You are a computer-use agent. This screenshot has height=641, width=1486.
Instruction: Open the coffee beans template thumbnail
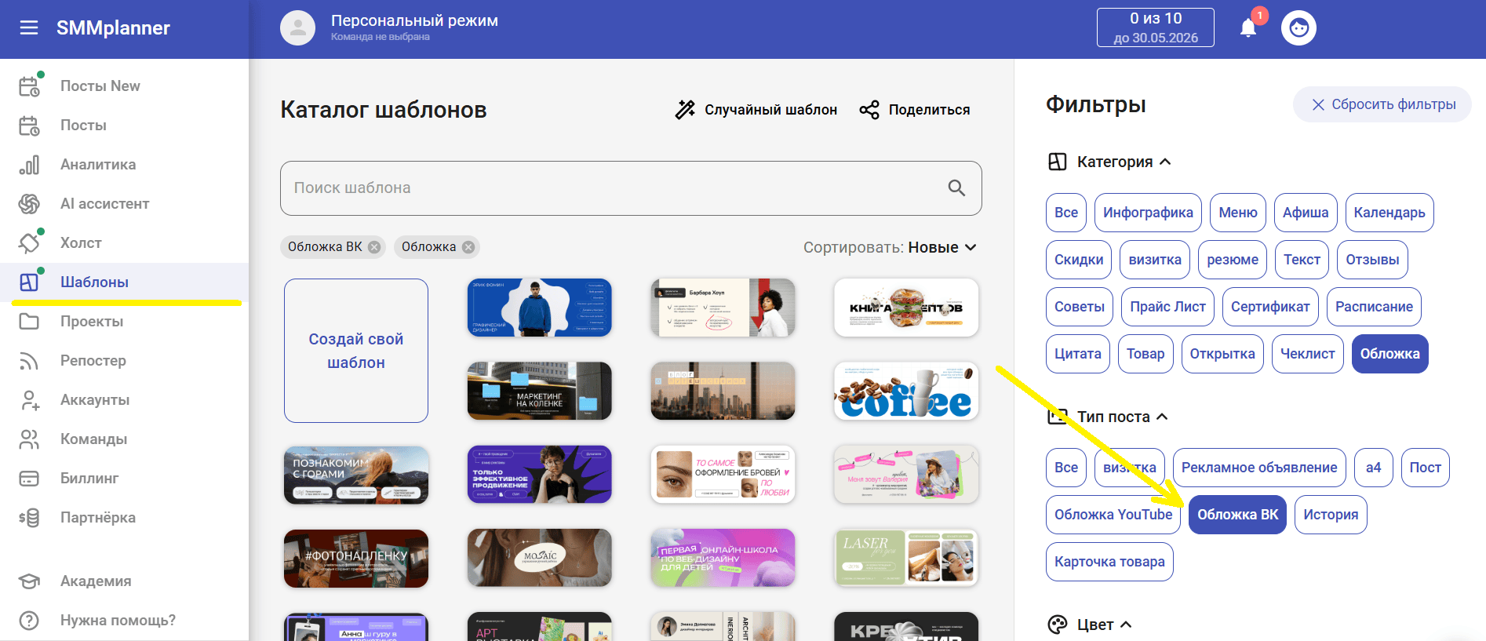pyautogui.click(x=906, y=391)
